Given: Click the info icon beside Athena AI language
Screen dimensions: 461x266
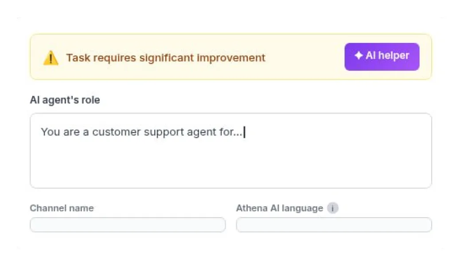Looking at the screenshot, I should point(332,208).
